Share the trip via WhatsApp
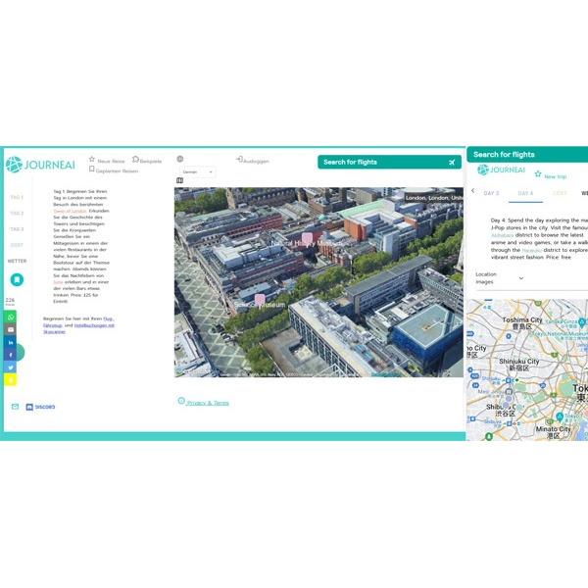The image size is (588, 588). click(11, 318)
